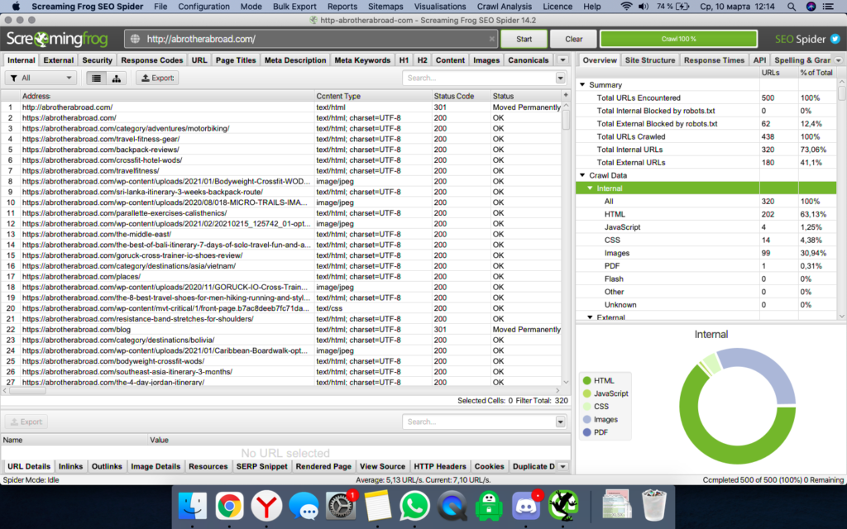Image resolution: width=847 pixels, height=529 pixels.
Task: Show more right panel tabs dropdown
Action: [x=839, y=60]
